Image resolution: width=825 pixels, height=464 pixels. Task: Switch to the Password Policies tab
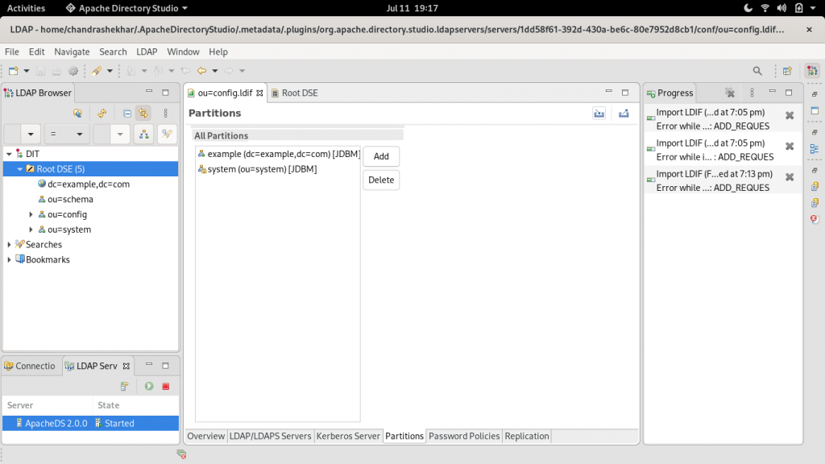[464, 436]
